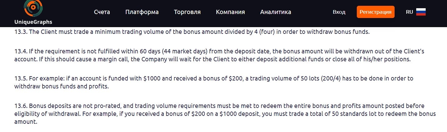Click the clause number 13.4
447x132 pixels.
21,52
